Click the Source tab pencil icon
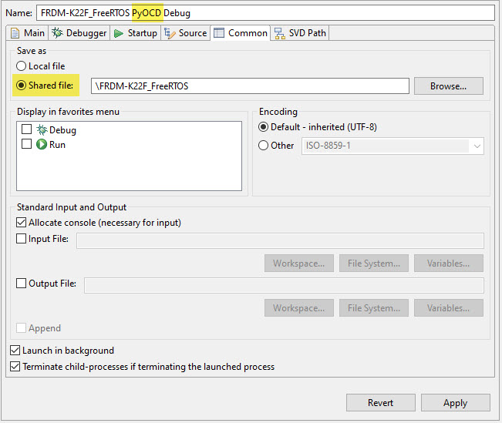This screenshot has height=423, width=502. click(170, 33)
